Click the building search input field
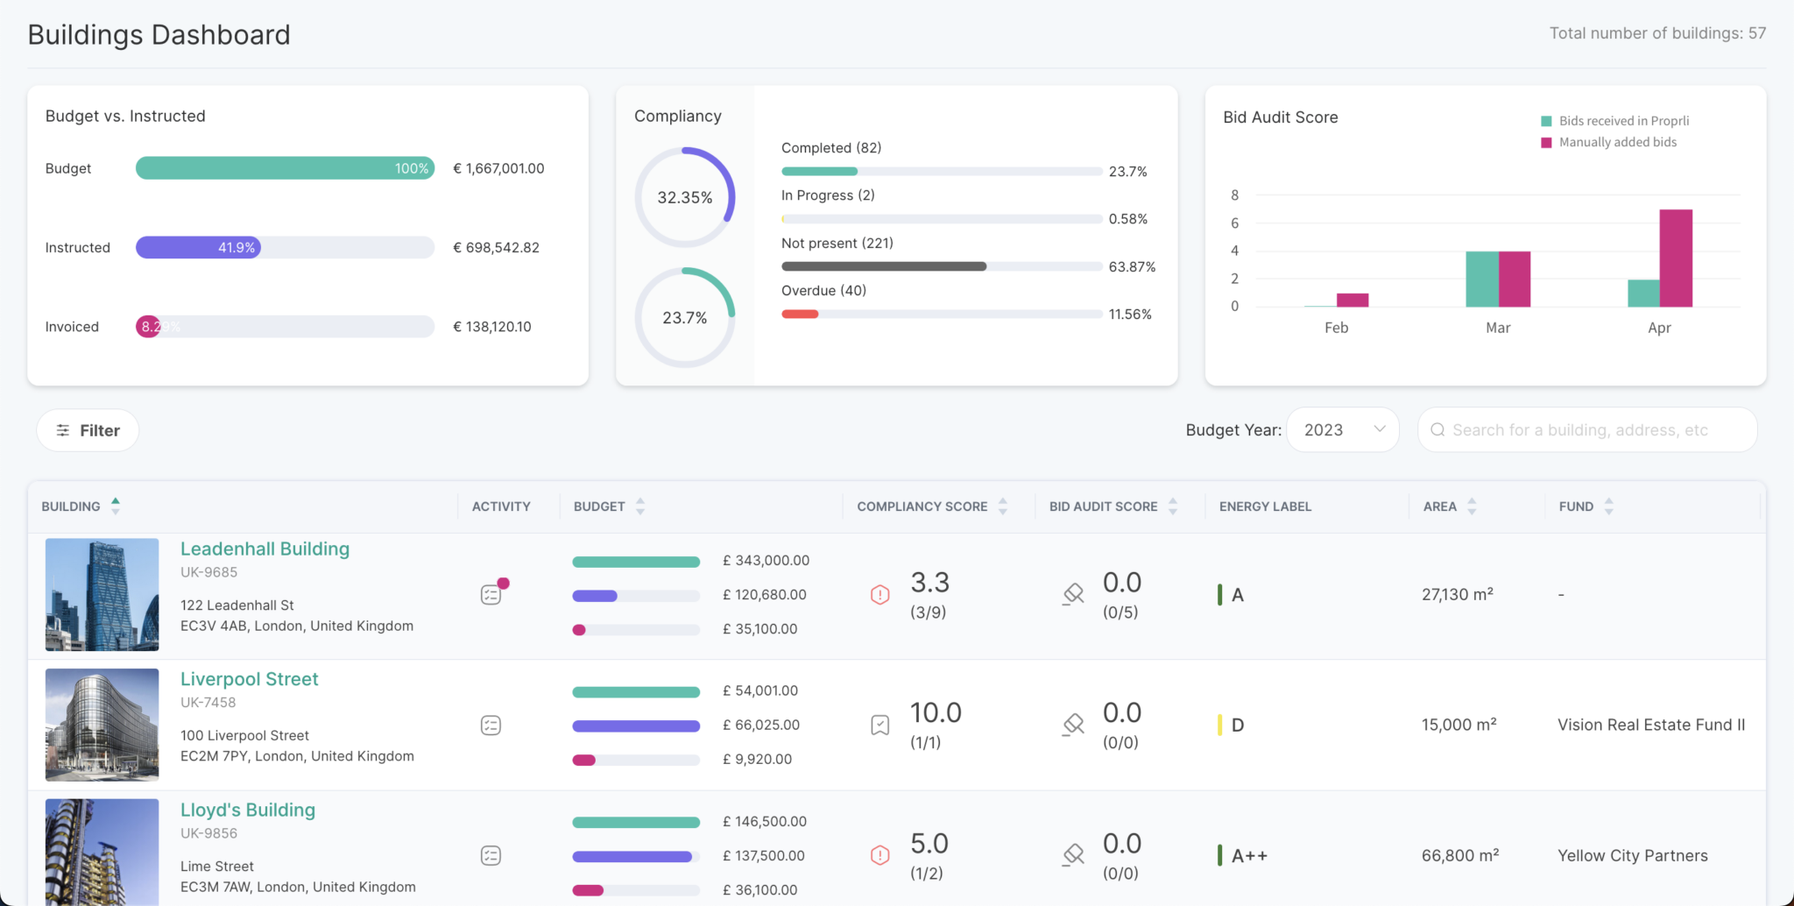The image size is (1794, 906). (x=1587, y=430)
